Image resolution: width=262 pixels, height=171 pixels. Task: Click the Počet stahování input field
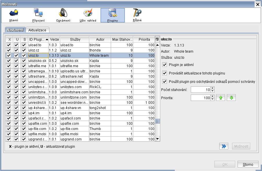pyautogui.click(x=201, y=90)
